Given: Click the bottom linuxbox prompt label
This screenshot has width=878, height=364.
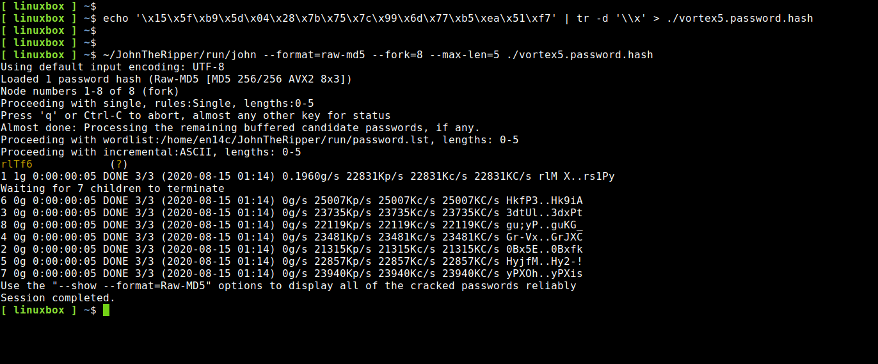Looking at the screenshot, I should 38,310.
